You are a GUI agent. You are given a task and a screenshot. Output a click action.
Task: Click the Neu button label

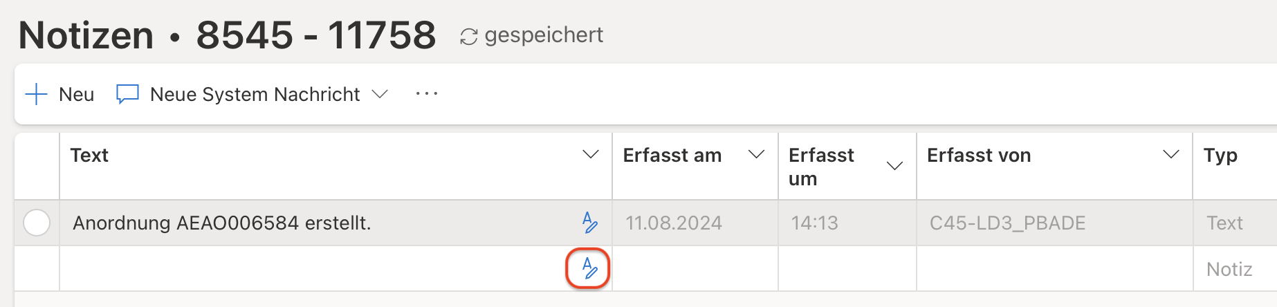click(76, 94)
